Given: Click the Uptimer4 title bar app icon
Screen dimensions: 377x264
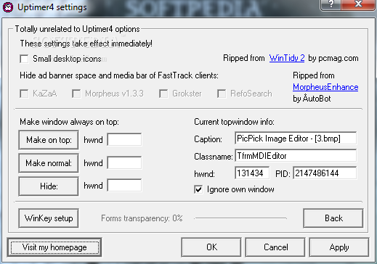Looking at the screenshot, I should [x=8, y=7].
